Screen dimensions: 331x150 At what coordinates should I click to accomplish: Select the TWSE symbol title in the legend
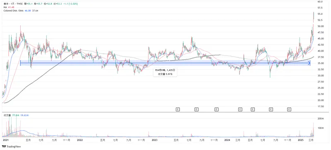click(13, 4)
